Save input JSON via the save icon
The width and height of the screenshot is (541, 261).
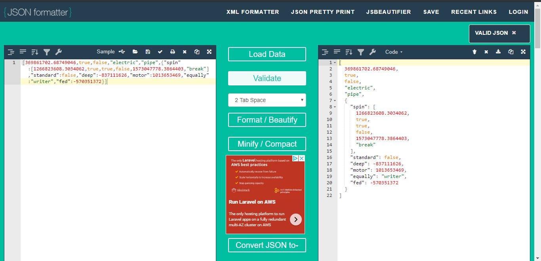[x=148, y=51]
